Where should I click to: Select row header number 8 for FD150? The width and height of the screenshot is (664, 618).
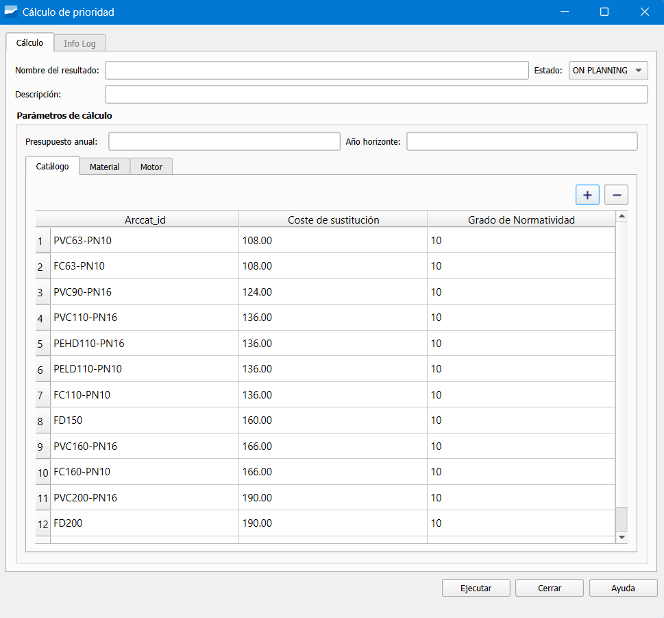coord(41,421)
